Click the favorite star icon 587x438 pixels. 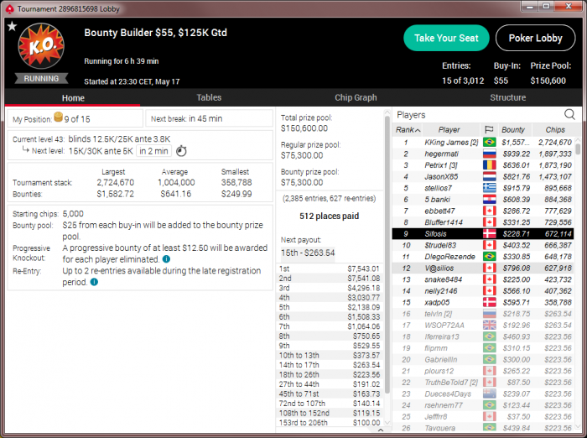coord(12,26)
